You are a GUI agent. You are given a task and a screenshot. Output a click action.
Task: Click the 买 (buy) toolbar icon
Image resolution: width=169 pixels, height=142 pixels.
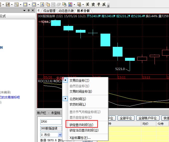pos(87,4)
